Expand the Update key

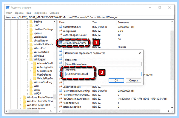coord(27,33)
